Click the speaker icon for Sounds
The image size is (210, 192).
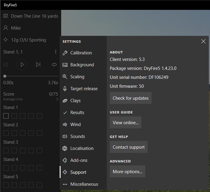click(x=65, y=136)
